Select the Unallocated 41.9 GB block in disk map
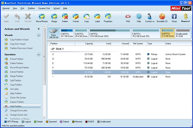Screen dimensions: 193x128 [x=183, y=33]
